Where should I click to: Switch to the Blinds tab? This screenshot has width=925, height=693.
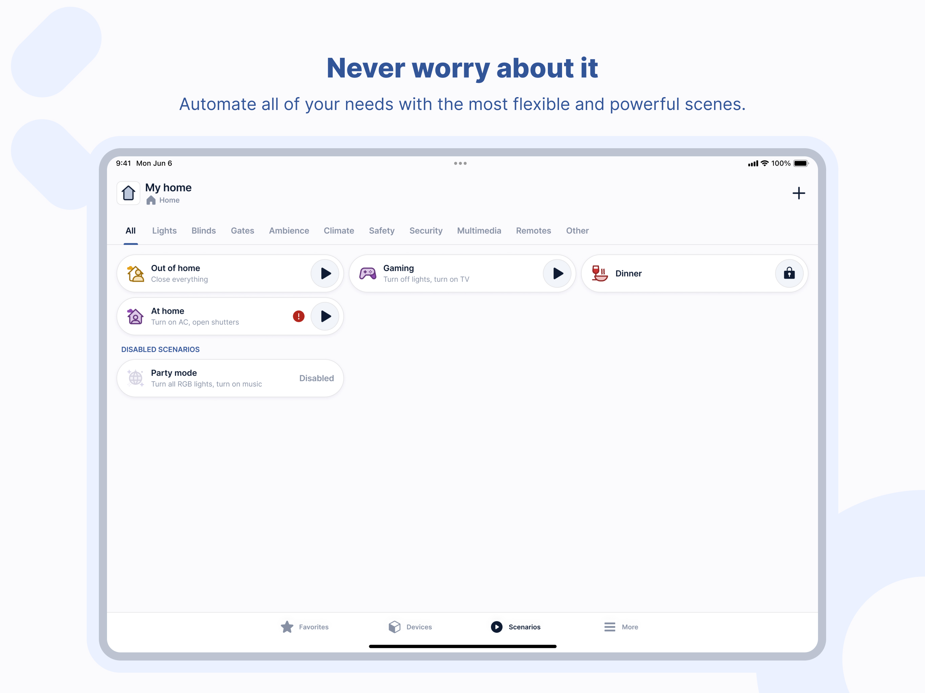pos(203,231)
